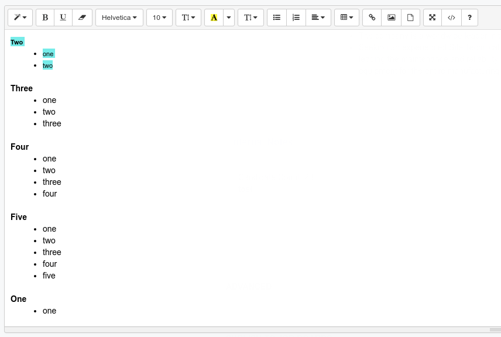Click bullet 'five' under Five
The height and width of the screenshot is (337, 501).
click(49, 276)
